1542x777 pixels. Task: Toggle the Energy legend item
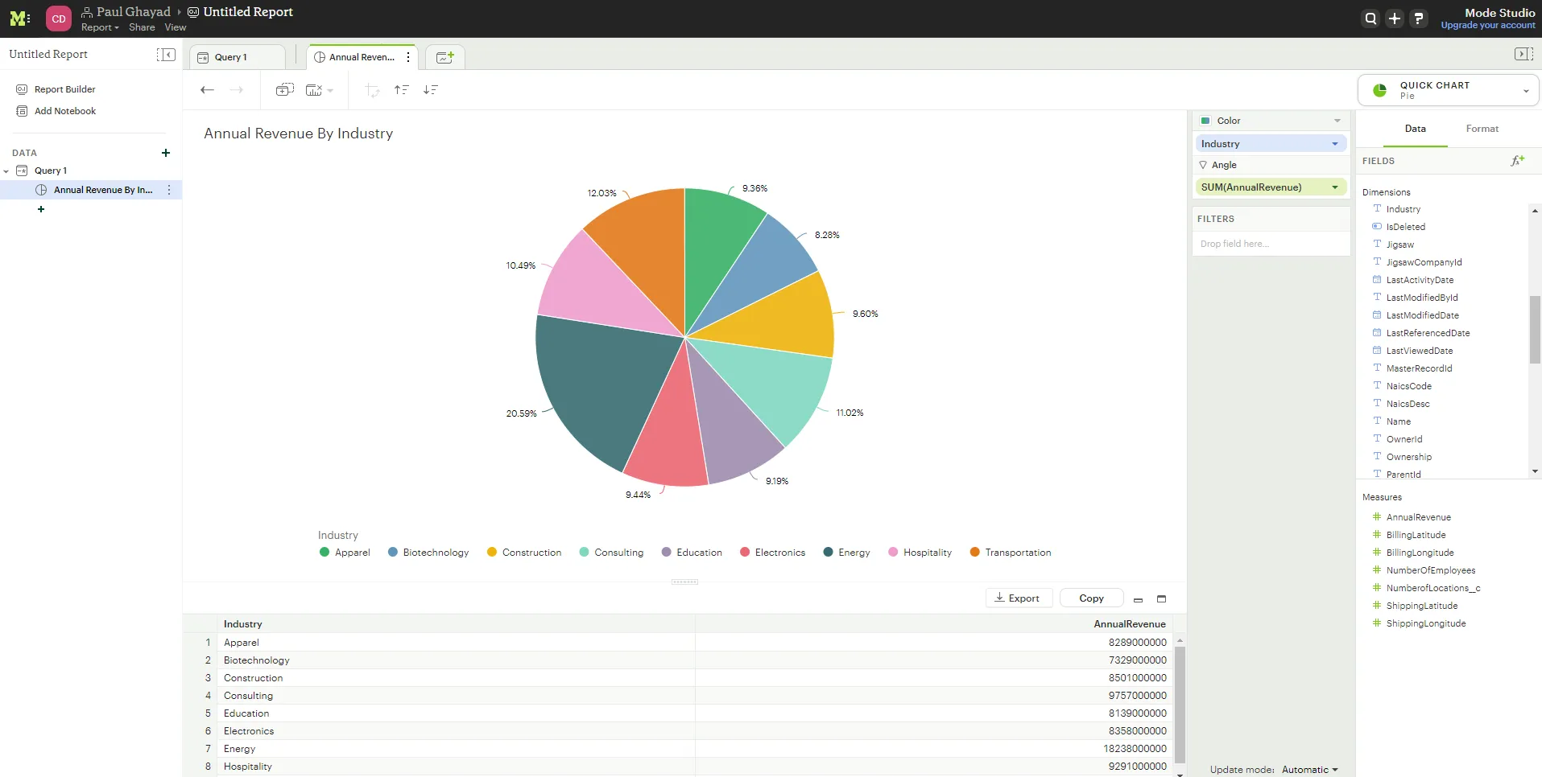point(846,553)
